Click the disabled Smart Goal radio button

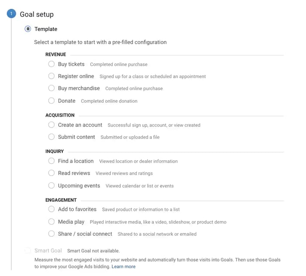coord(28,251)
